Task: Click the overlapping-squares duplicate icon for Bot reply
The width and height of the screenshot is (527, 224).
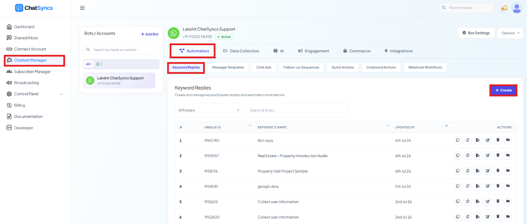Action: tap(458, 140)
